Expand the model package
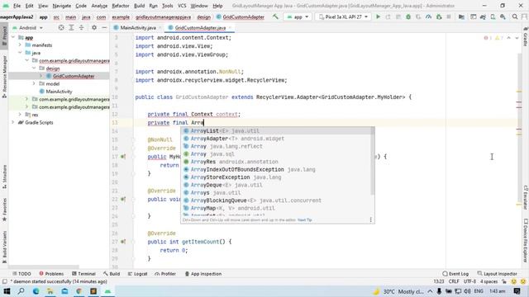 (34, 83)
